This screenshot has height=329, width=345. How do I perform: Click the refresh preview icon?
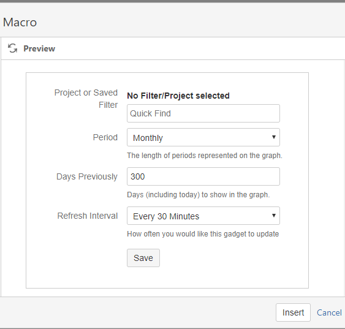12,48
